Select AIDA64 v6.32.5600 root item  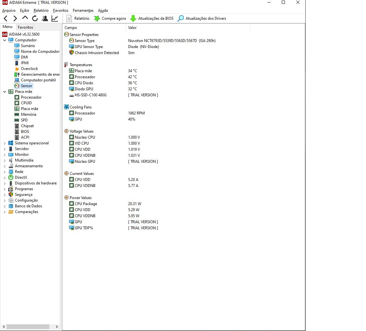tap(21, 34)
